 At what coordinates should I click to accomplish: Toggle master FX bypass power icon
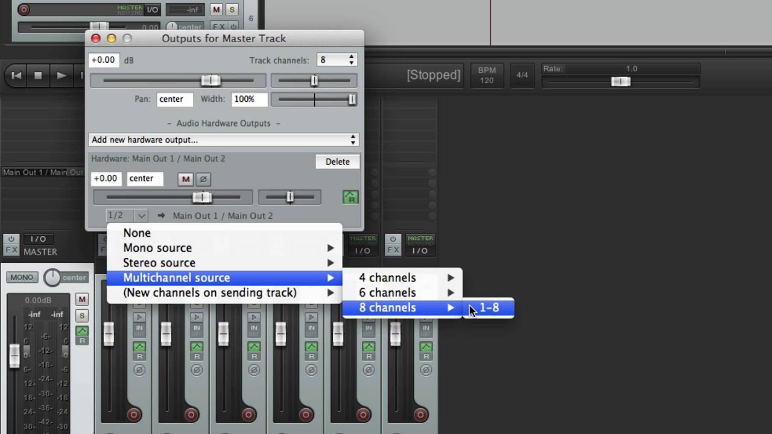tap(11, 239)
